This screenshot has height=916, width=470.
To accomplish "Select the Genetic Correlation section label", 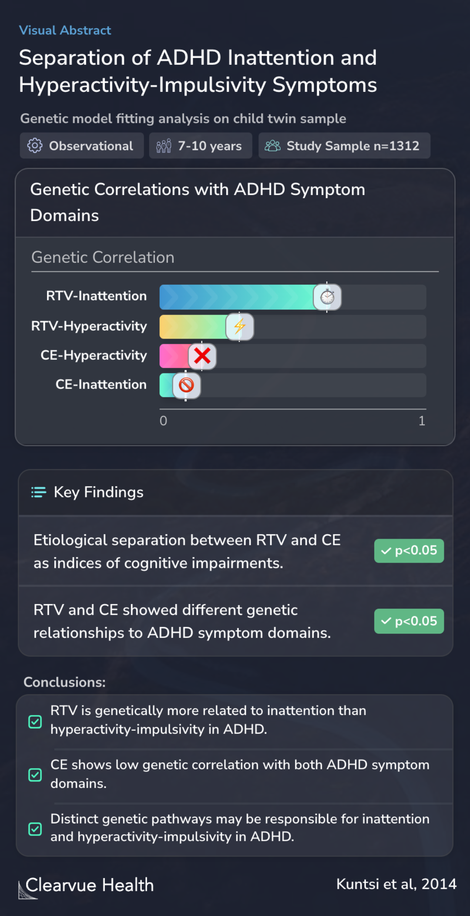I will pyautogui.click(x=103, y=258).
